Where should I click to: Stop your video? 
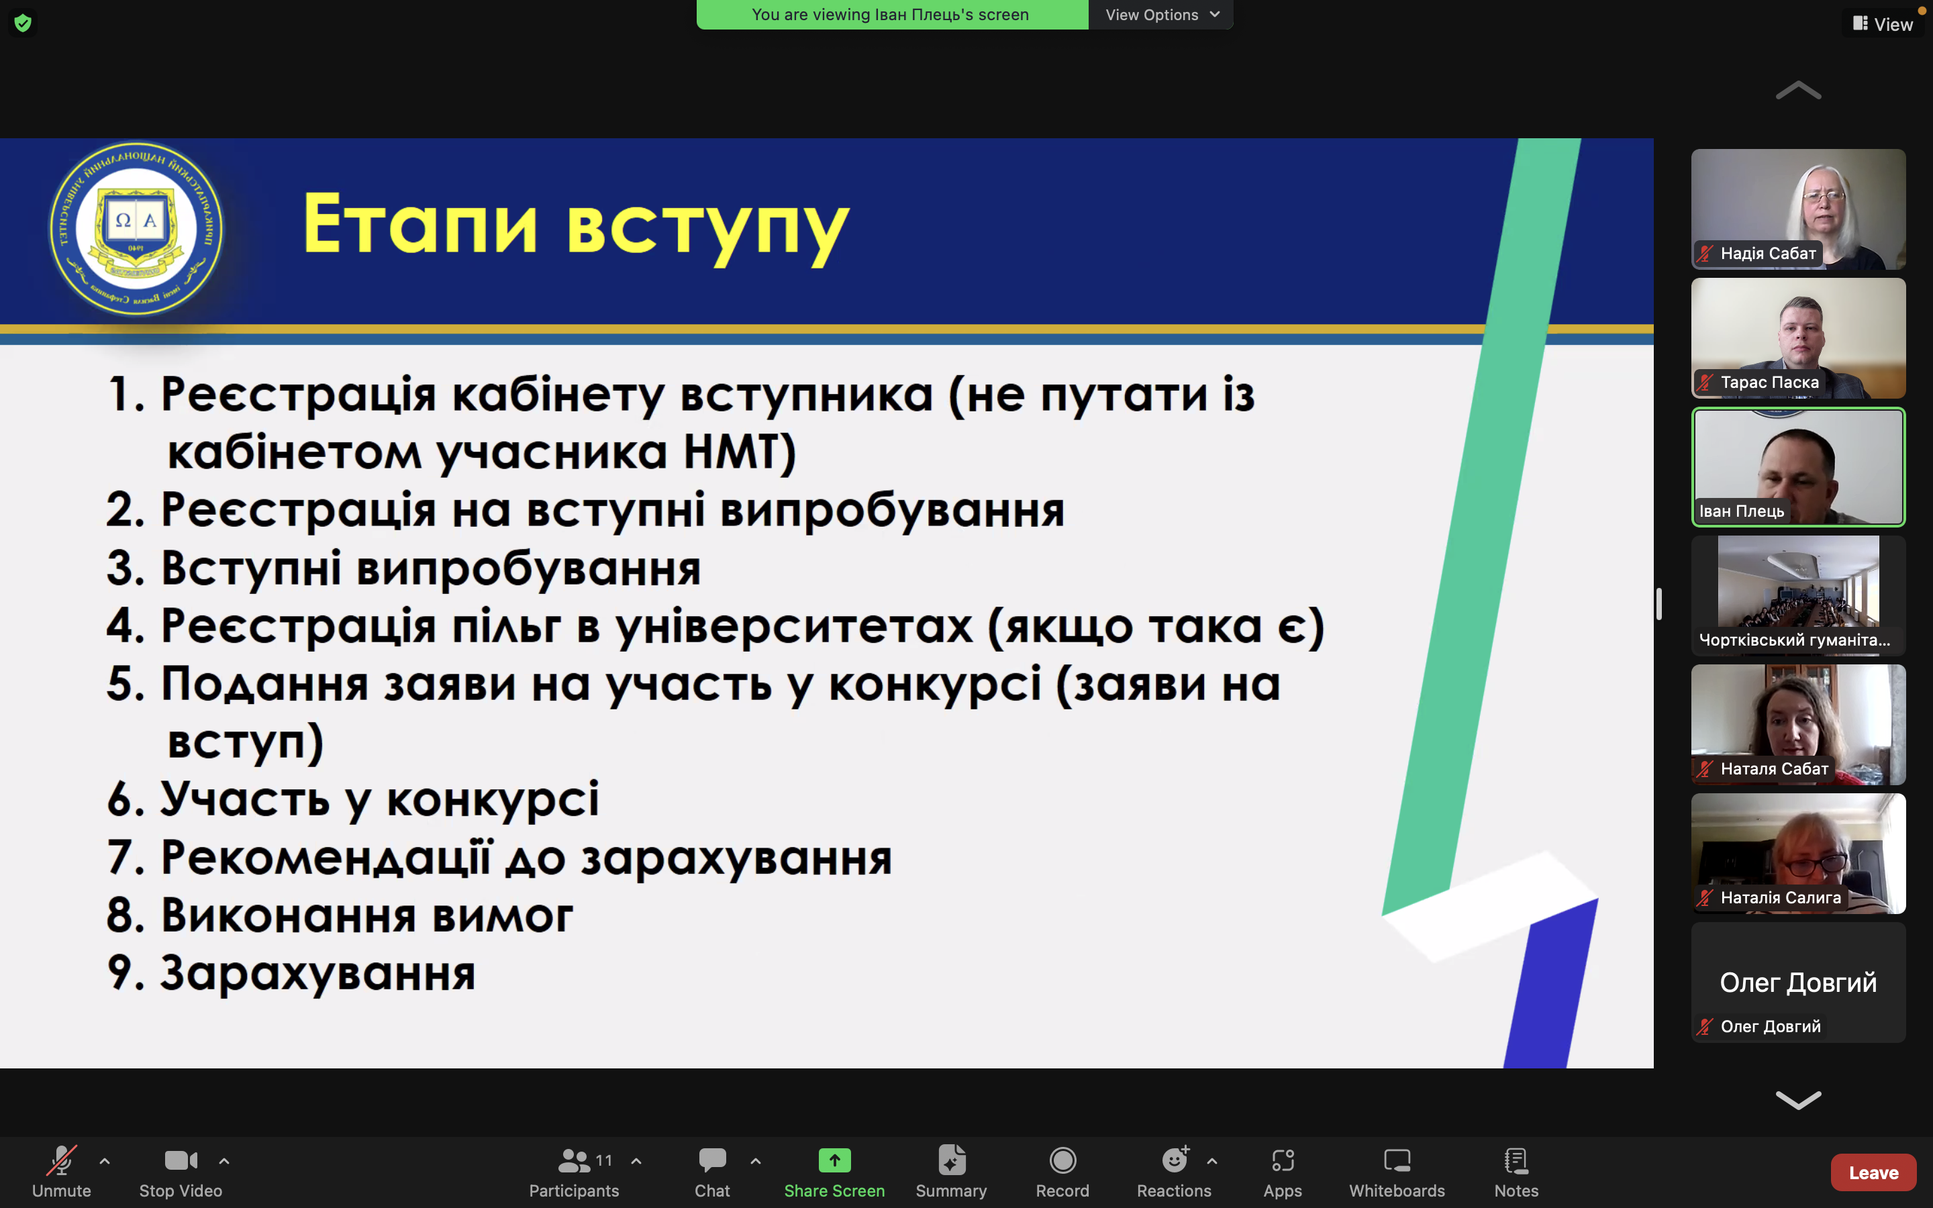coord(180,1172)
